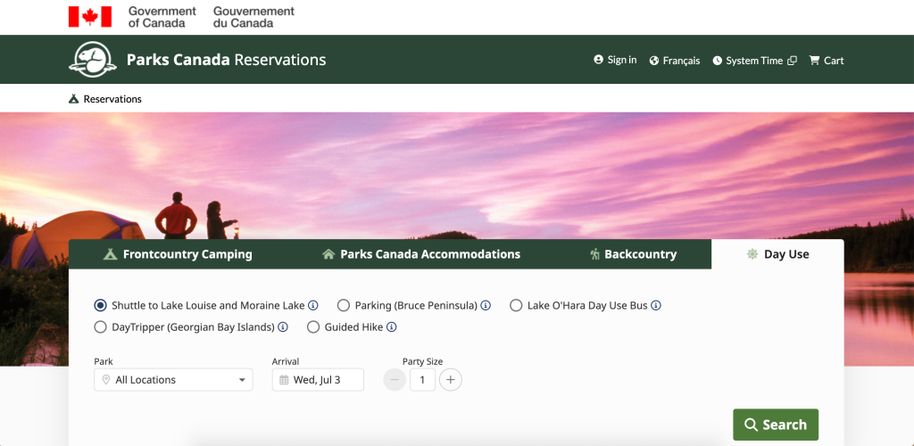The image size is (914, 446).
Task: Click the Reservations breadcrumb menu item
Action: pos(105,99)
